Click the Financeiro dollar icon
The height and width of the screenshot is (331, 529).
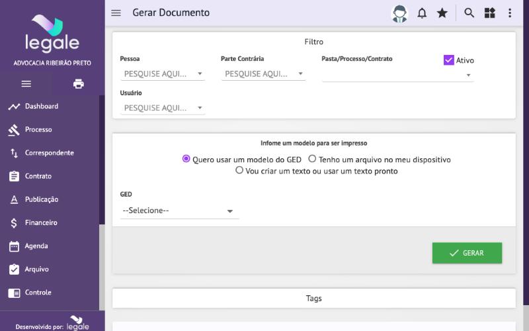click(14, 223)
